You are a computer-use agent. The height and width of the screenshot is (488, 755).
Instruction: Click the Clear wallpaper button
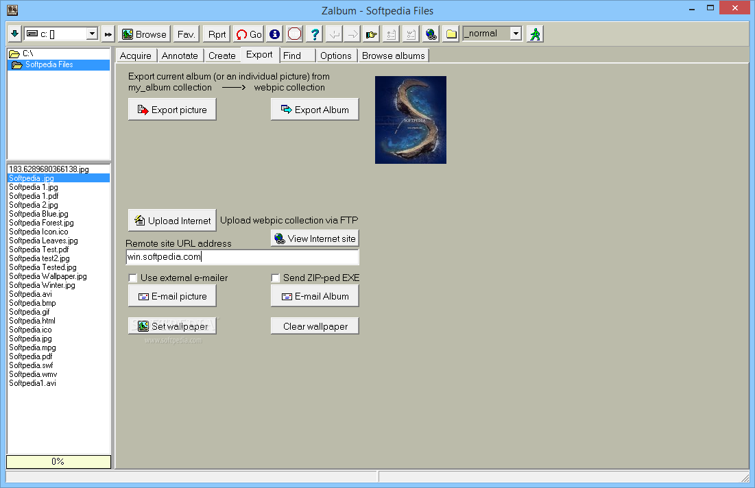(315, 326)
